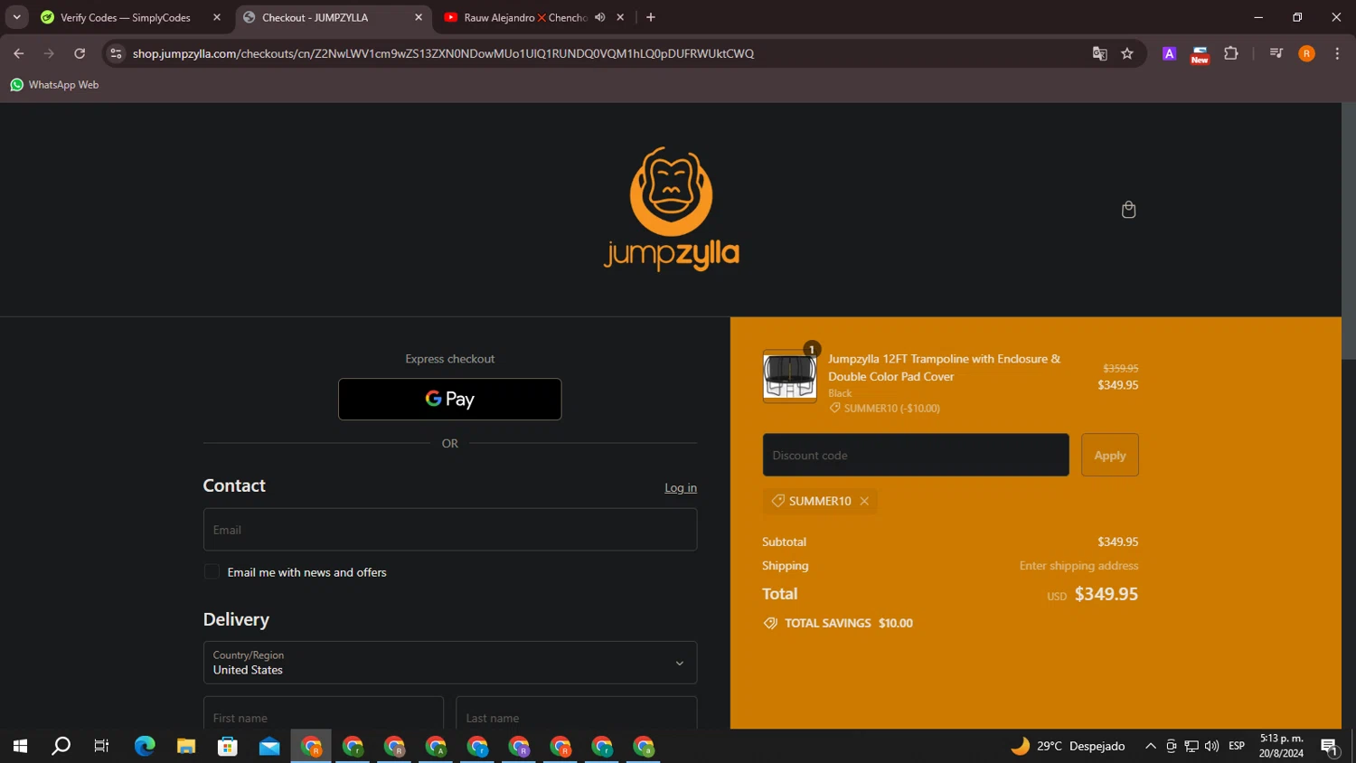1356x763 pixels.
Task: Check Email me with news and offers
Action: click(x=212, y=572)
